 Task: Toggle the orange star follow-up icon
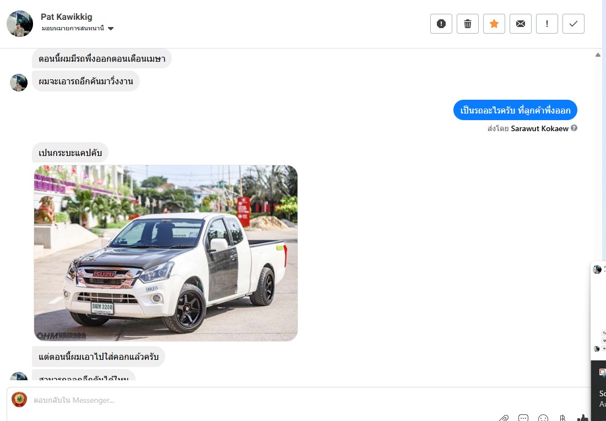click(x=494, y=24)
